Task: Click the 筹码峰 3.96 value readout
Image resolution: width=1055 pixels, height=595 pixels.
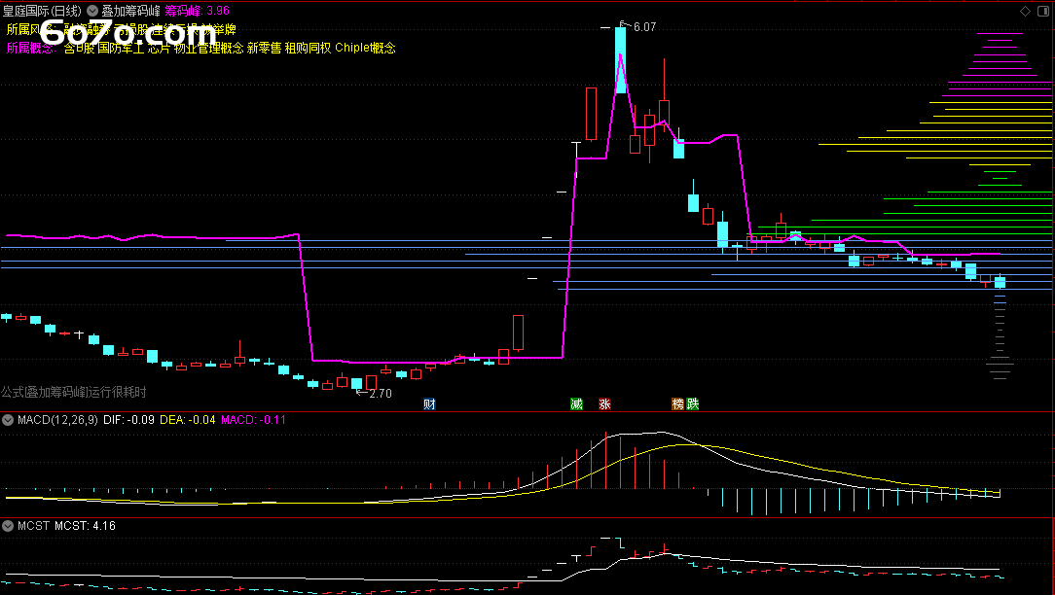Action: (198, 11)
